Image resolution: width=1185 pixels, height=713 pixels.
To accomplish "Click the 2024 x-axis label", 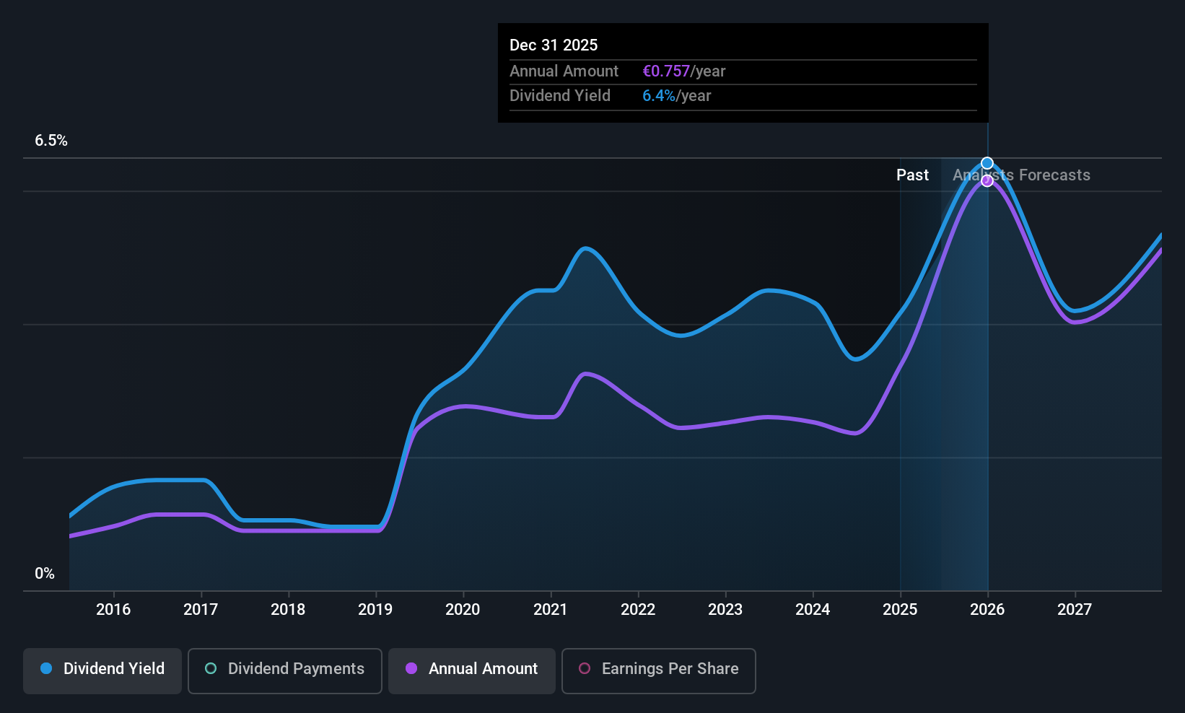I will 813,610.
